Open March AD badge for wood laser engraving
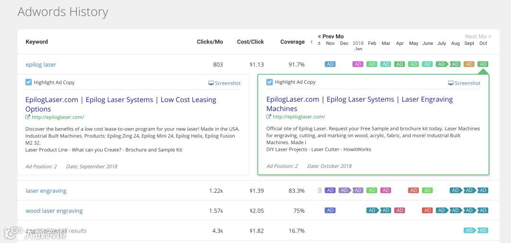 point(386,210)
